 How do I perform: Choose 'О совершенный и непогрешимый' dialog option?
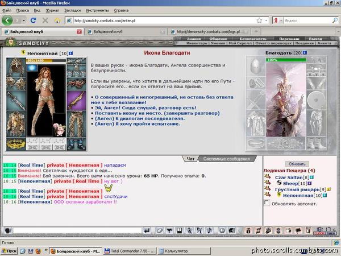coord(162,100)
